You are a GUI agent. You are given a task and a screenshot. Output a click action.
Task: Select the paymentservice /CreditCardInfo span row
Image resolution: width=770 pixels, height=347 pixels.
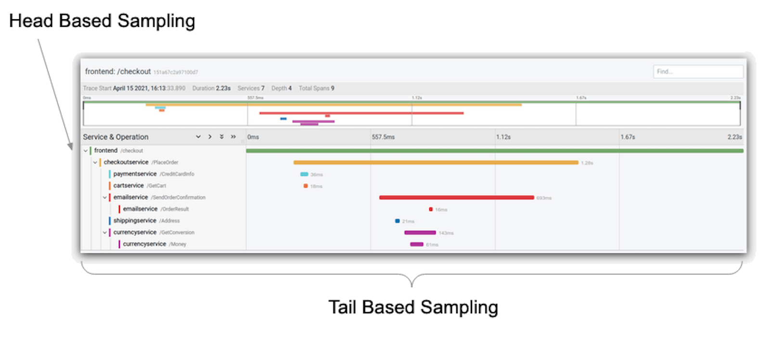coord(413,174)
